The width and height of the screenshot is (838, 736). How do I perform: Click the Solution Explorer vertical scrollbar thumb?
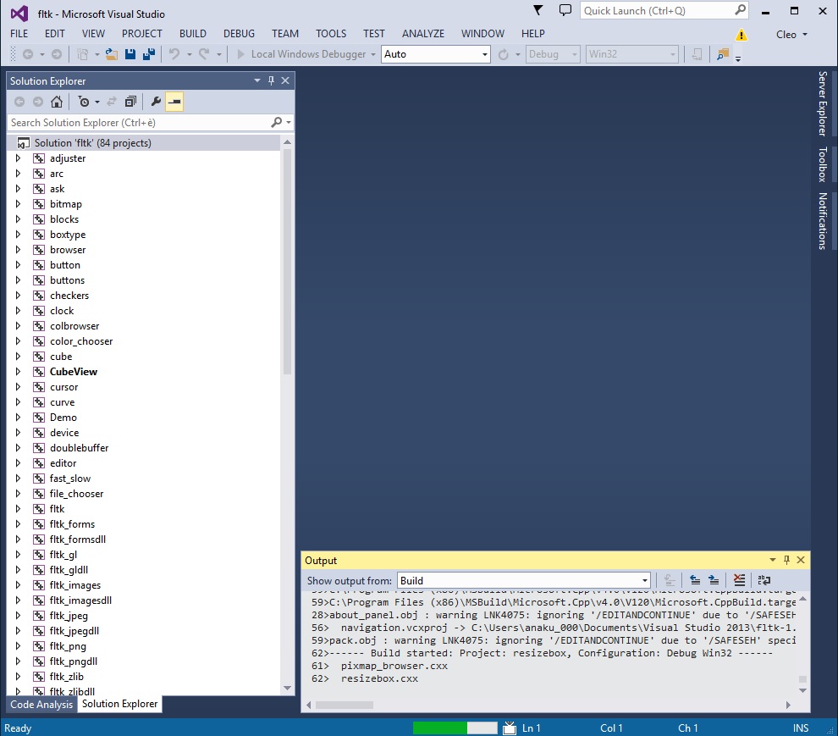287,262
